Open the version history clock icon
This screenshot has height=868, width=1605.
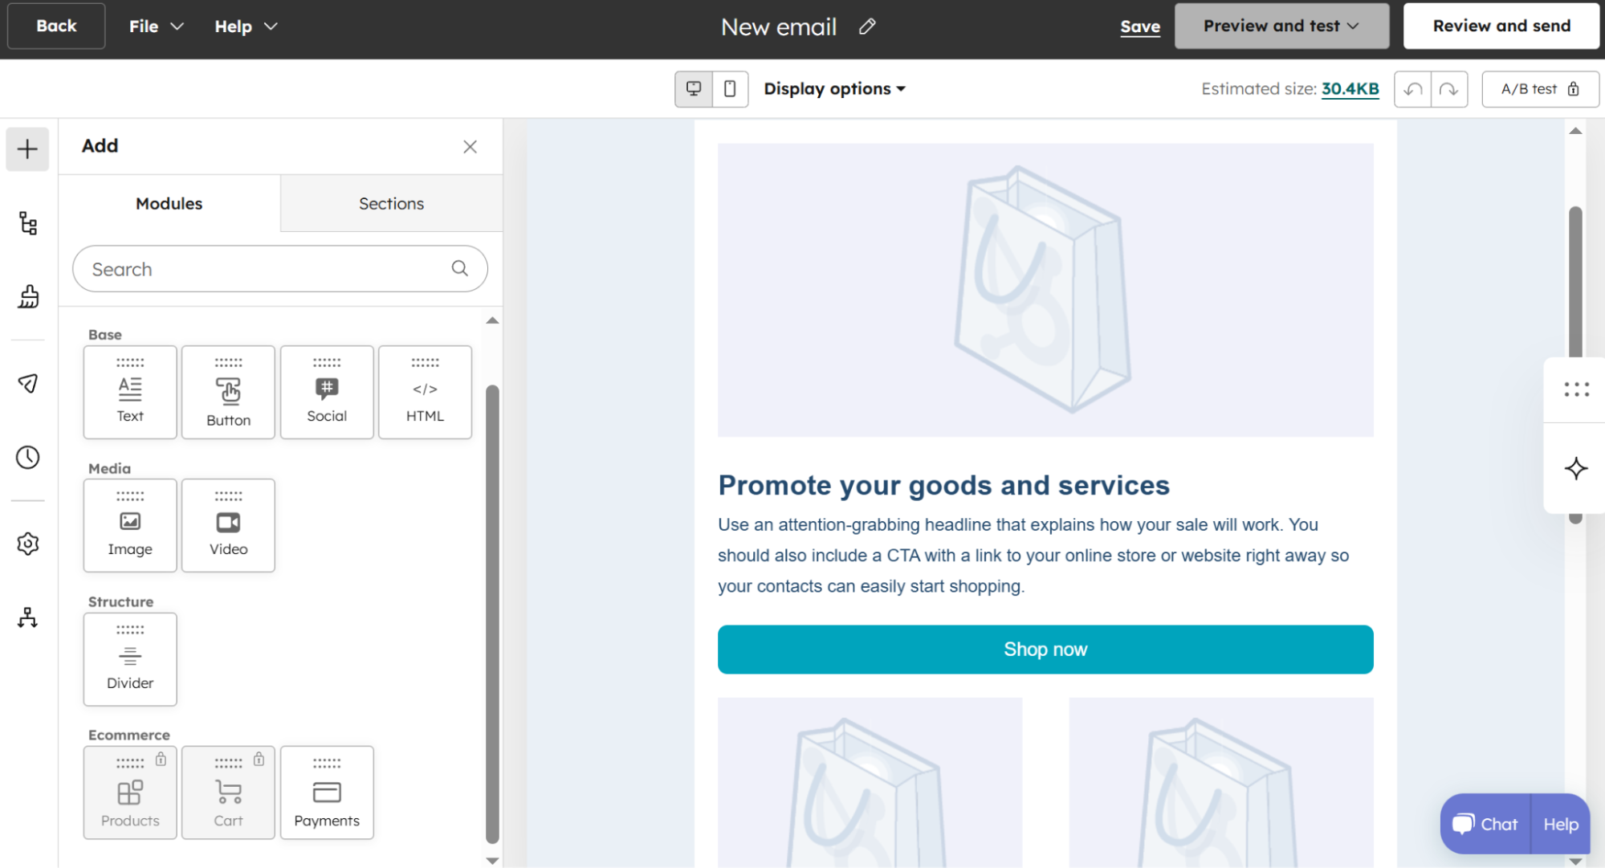[x=27, y=458]
